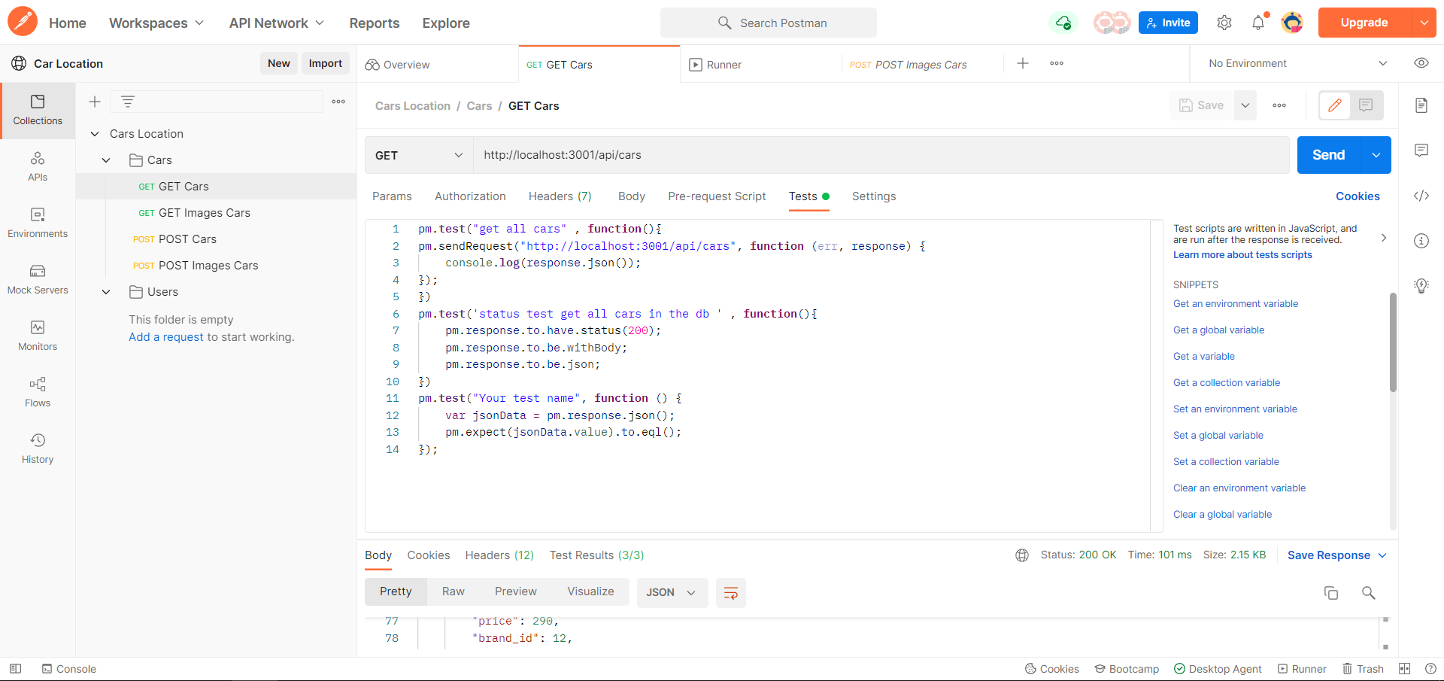This screenshot has width=1444, height=681.
Task: Open the documentation pane icon
Action: point(1421,105)
